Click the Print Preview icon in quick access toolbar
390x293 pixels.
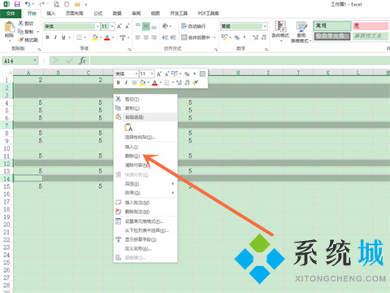56,4
